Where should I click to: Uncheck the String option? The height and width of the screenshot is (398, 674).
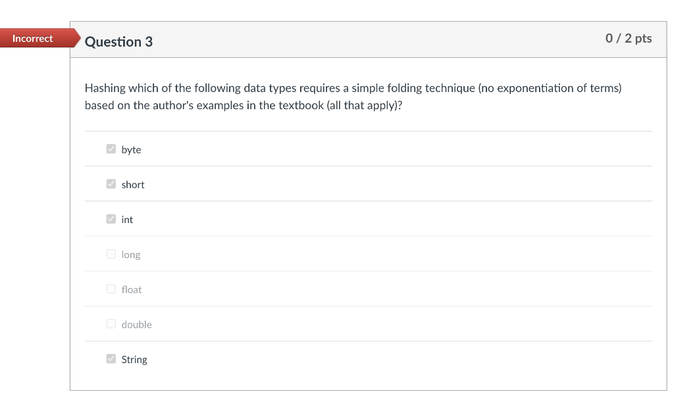coord(111,359)
